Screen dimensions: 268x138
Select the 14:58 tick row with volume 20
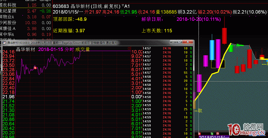click(x=168, y=81)
